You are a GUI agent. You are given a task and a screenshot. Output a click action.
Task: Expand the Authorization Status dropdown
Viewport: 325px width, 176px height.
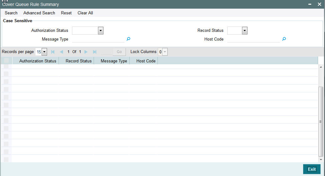[101, 31]
